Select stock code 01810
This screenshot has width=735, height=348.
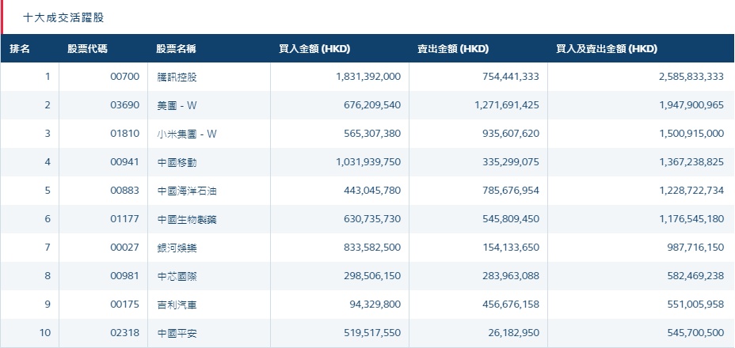coord(124,134)
